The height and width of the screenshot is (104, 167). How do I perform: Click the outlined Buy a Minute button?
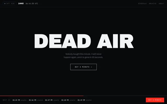(83, 67)
